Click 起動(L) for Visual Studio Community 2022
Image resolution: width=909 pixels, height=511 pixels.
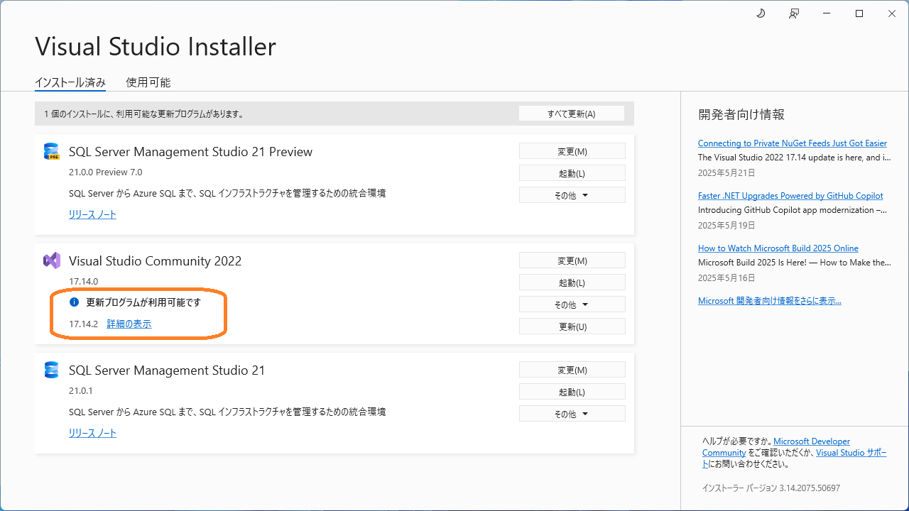tap(572, 282)
